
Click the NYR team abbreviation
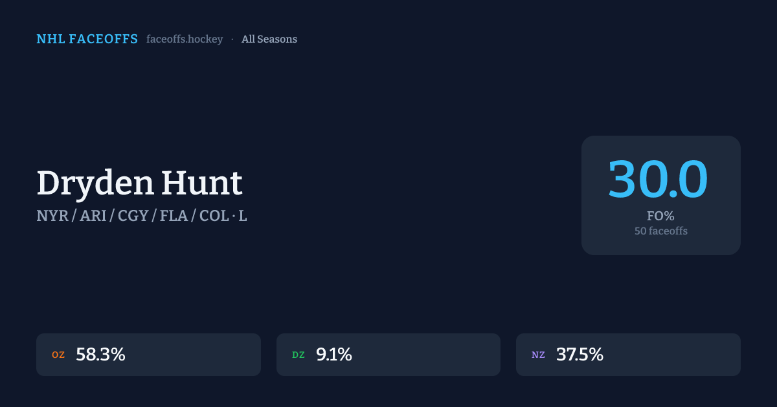pos(52,216)
